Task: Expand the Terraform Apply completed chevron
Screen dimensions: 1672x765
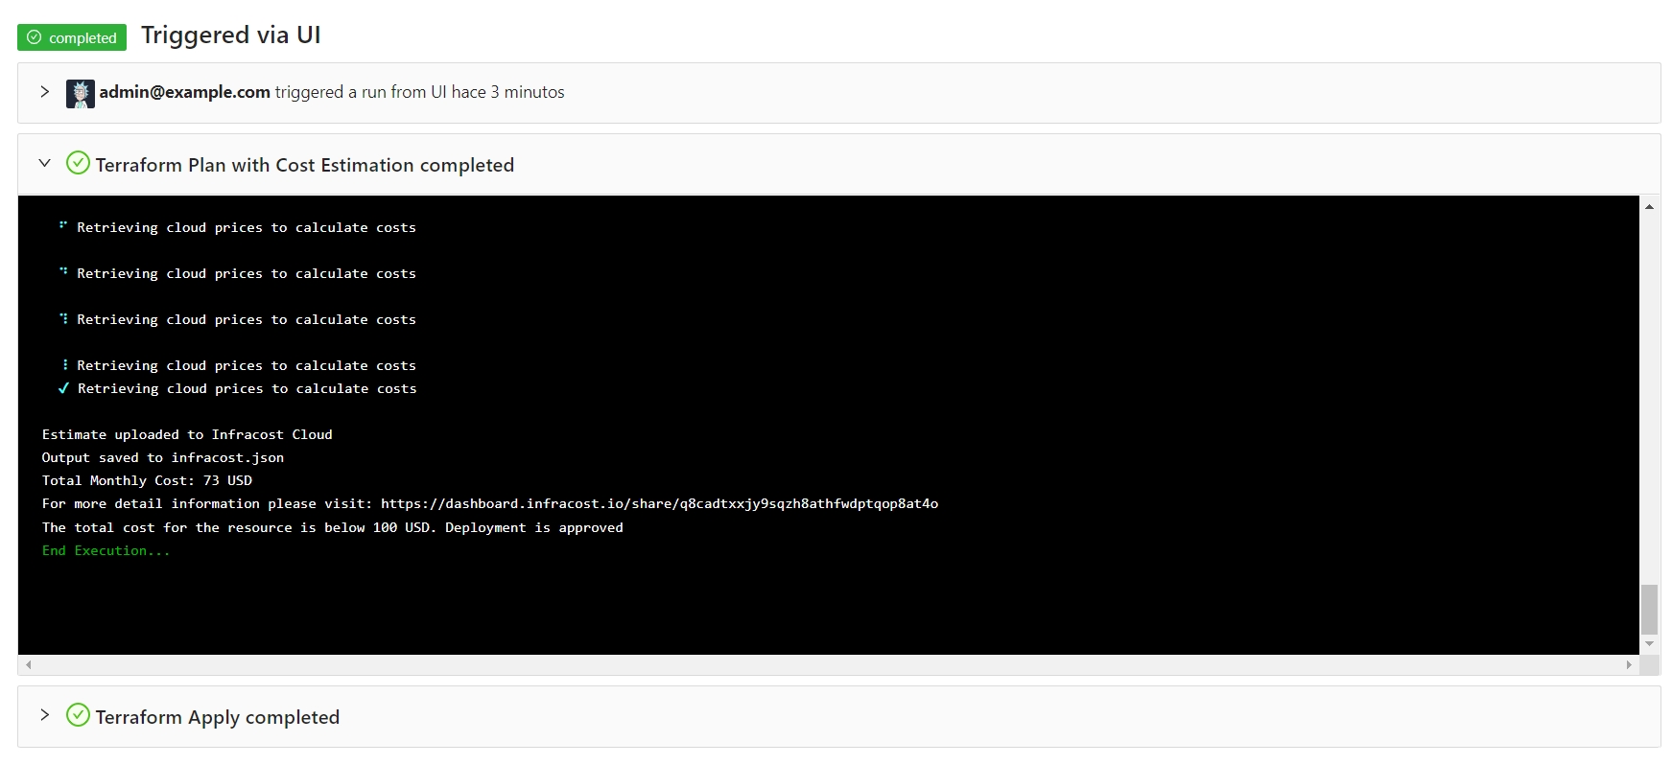Action: (x=44, y=716)
